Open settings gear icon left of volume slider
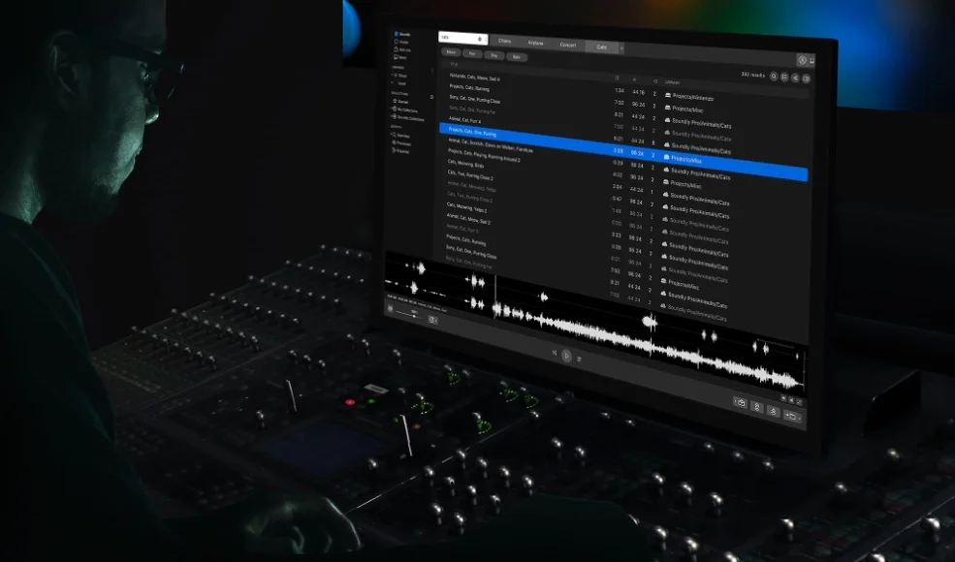 [x=391, y=309]
